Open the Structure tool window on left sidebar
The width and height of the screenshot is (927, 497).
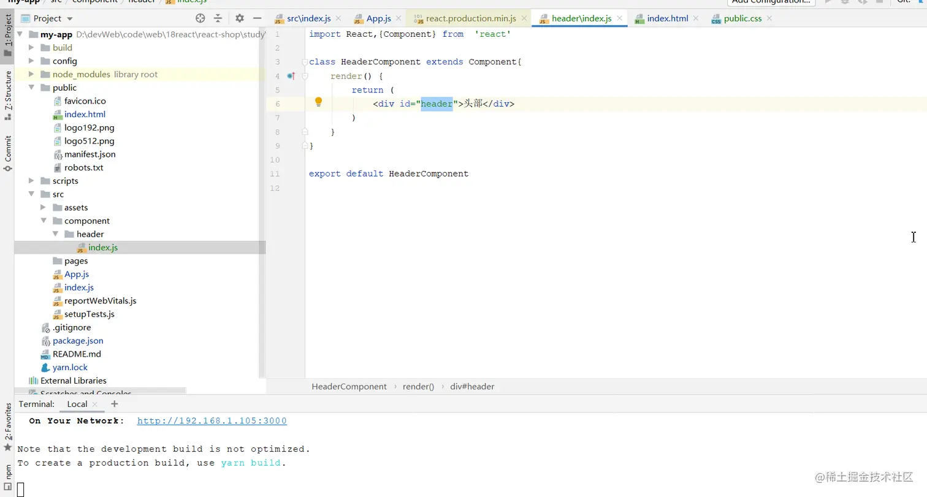click(x=8, y=94)
